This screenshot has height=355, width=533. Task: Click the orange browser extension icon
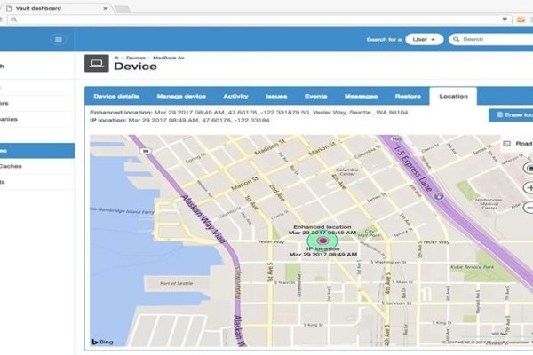point(521,20)
